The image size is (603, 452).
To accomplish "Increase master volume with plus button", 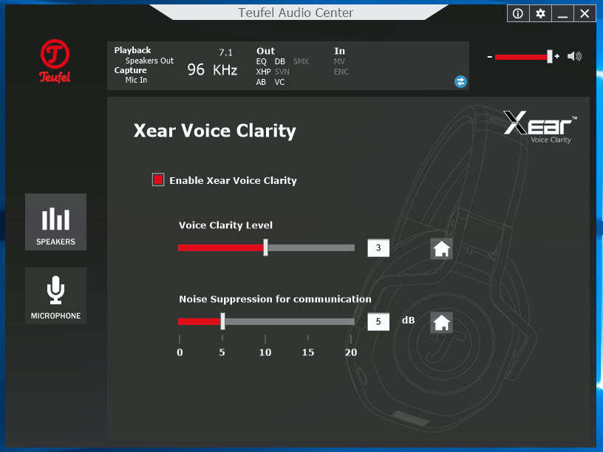I will [x=557, y=56].
